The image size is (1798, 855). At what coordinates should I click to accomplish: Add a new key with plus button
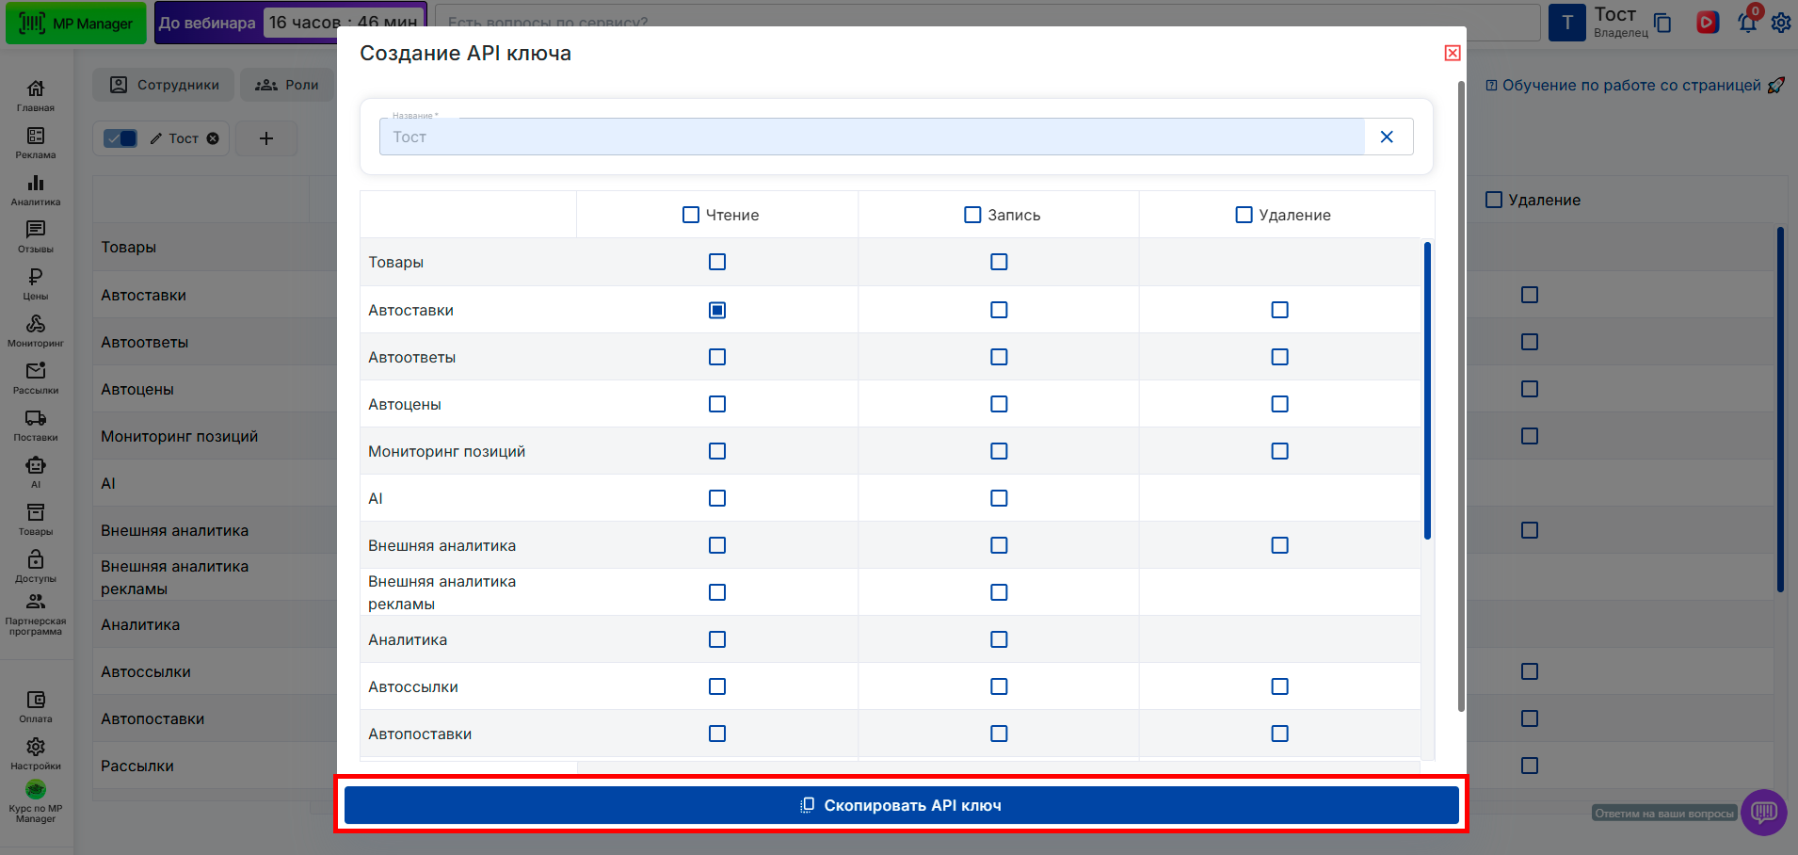(x=266, y=138)
